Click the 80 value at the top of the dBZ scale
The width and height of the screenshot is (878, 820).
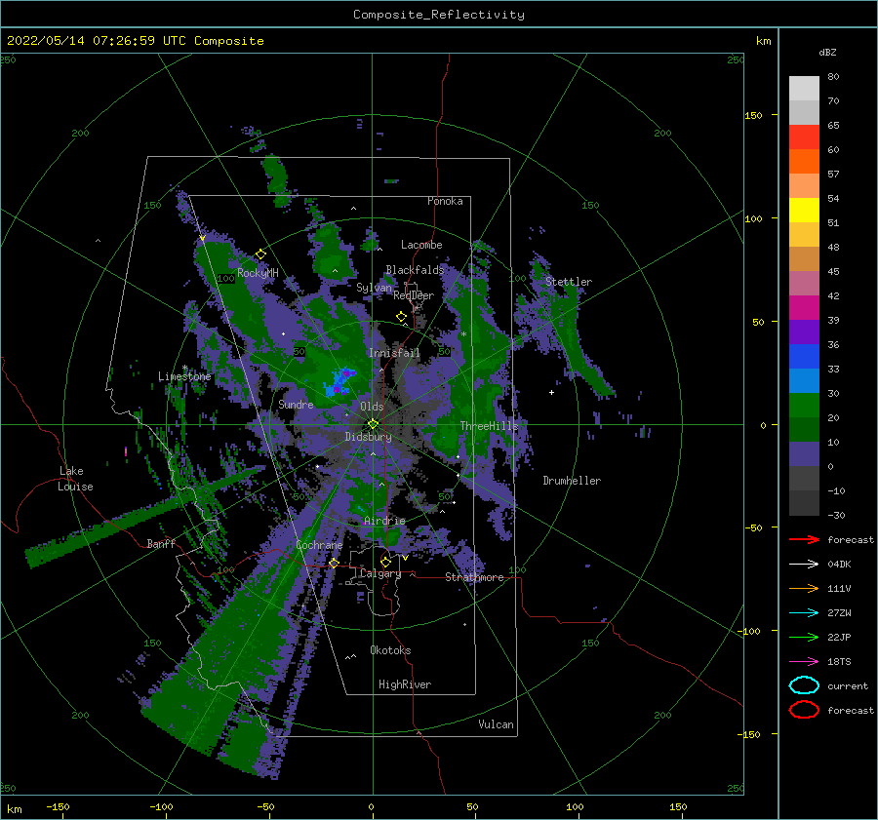coord(833,77)
